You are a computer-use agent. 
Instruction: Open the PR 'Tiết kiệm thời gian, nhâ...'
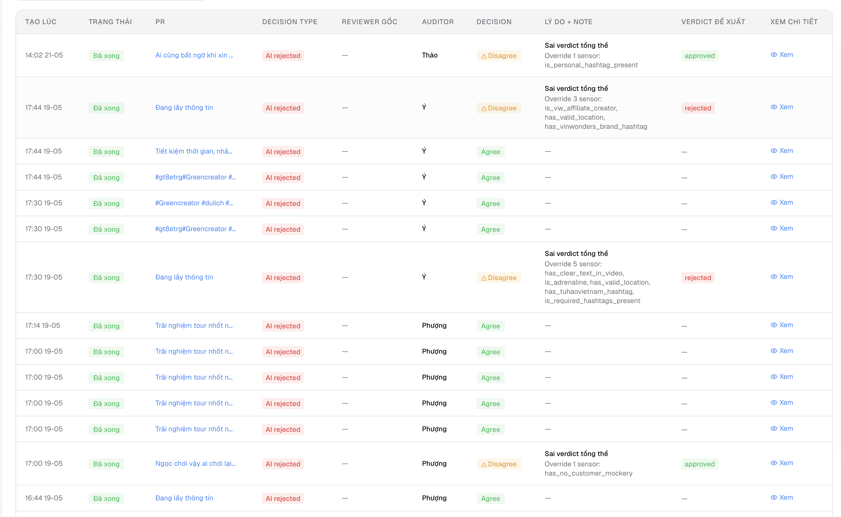point(194,151)
